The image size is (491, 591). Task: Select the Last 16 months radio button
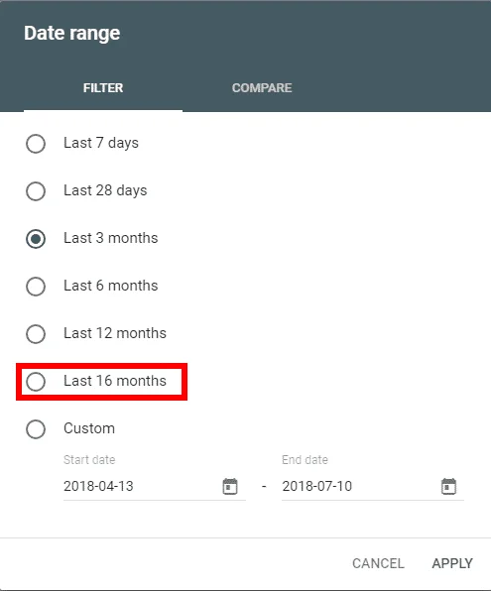(x=36, y=382)
